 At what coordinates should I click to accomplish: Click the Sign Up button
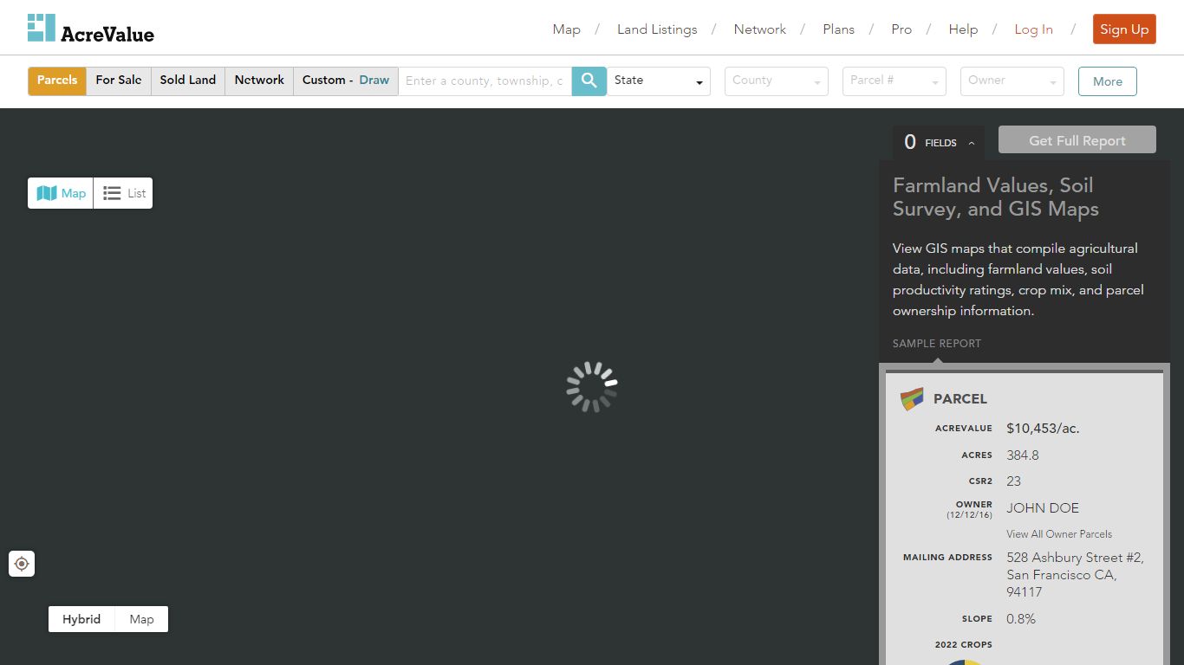(x=1124, y=29)
